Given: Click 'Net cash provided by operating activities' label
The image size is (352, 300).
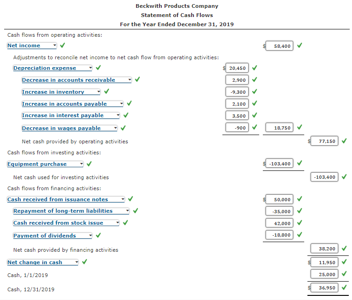Looking at the screenshot, I should (x=75, y=142).
